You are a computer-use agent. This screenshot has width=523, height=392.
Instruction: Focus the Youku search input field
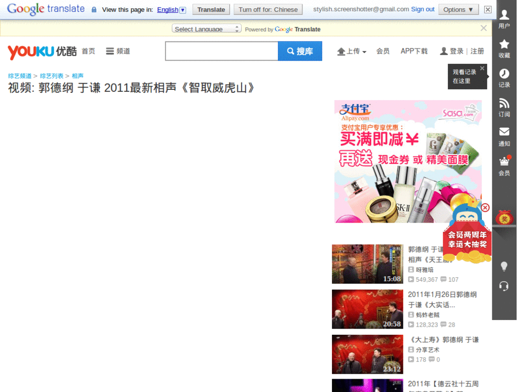tap(222, 51)
